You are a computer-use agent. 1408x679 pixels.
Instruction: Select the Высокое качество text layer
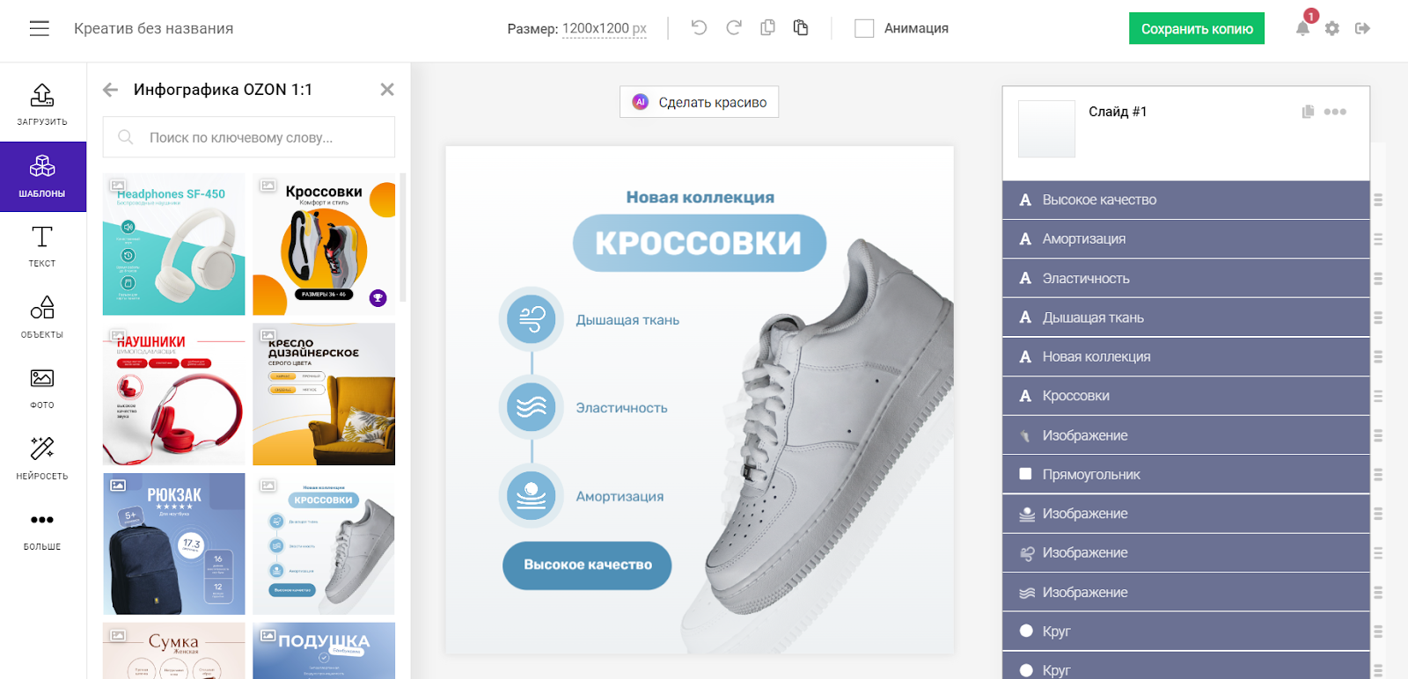pos(1186,200)
